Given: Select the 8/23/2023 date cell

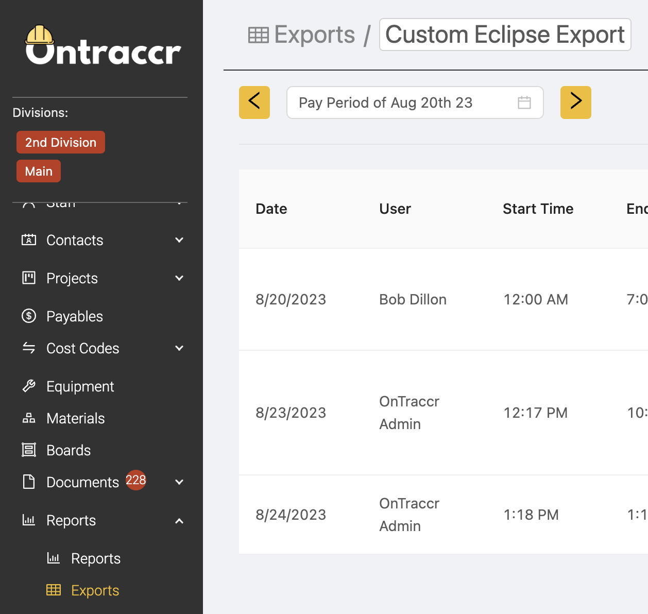Looking at the screenshot, I should pyautogui.click(x=291, y=413).
